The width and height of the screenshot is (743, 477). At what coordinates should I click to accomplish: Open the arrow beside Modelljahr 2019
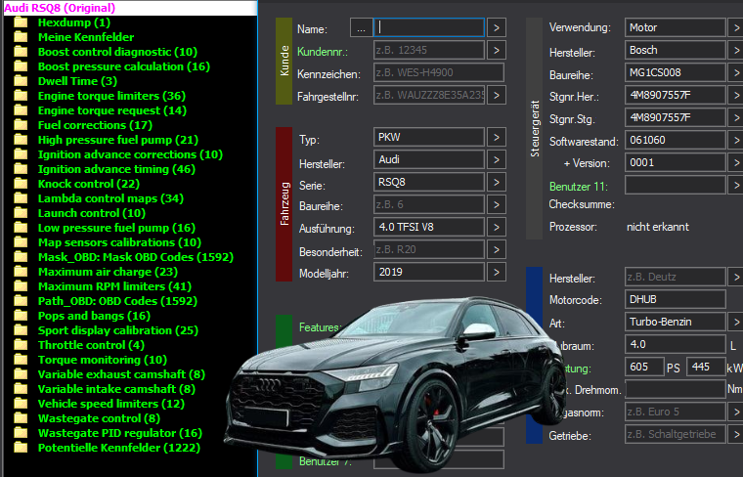tap(496, 272)
